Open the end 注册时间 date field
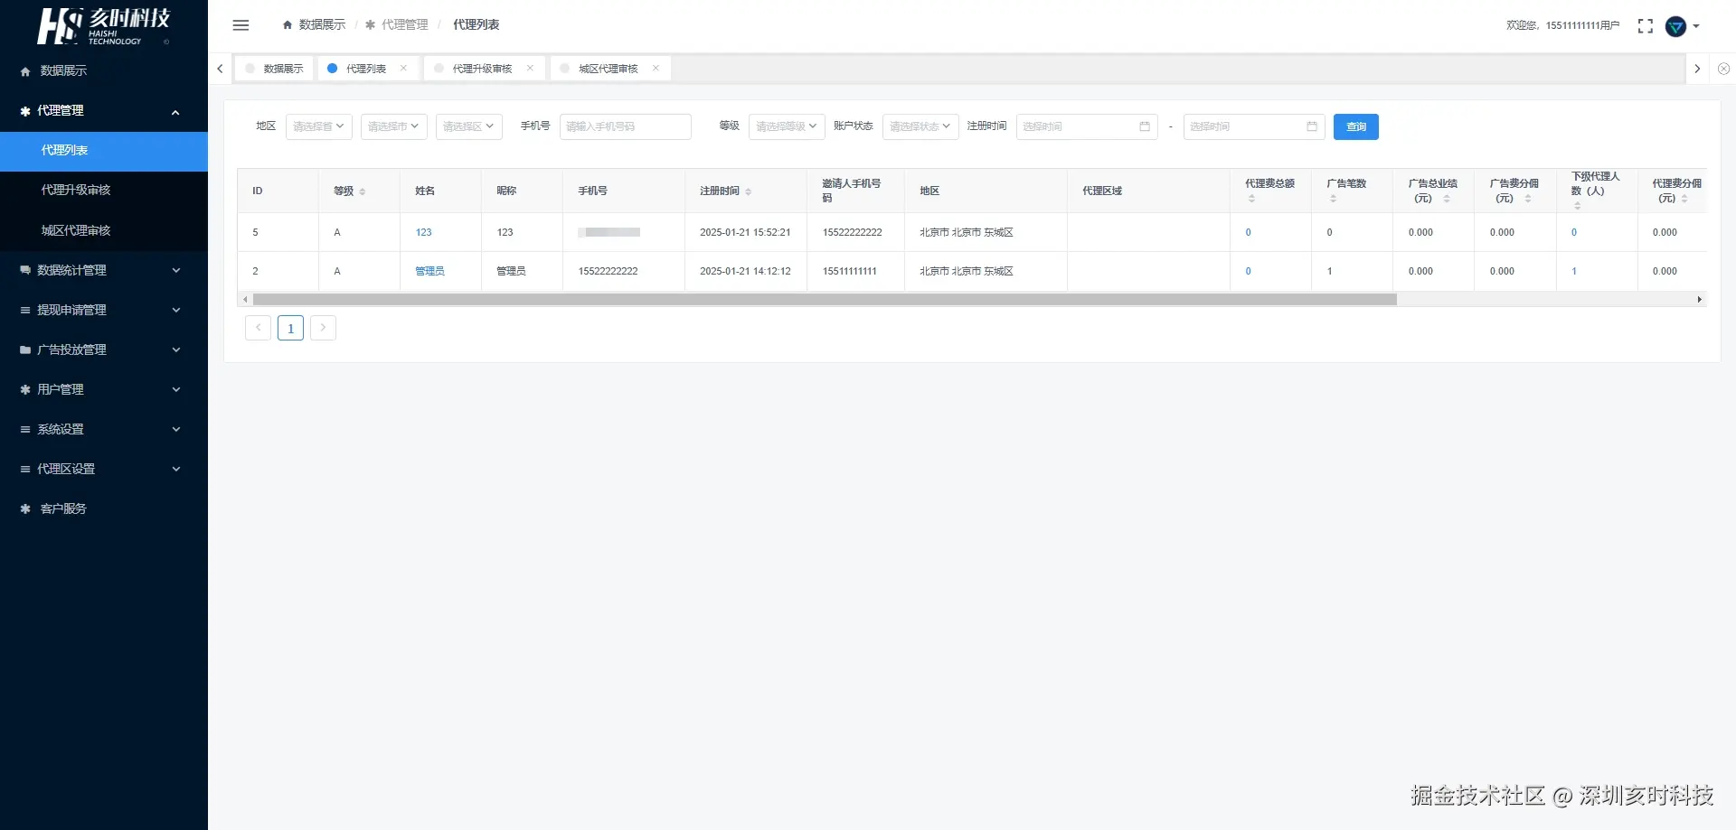The image size is (1736, 830). (1254, 126)
